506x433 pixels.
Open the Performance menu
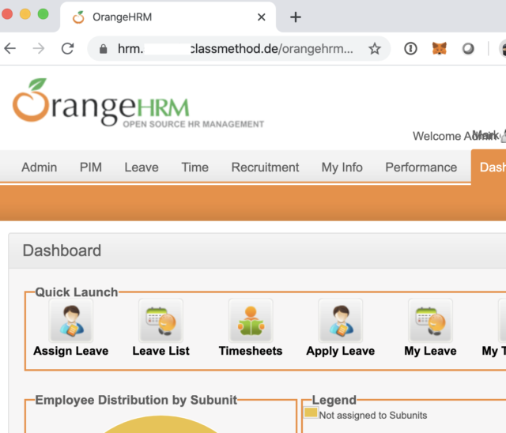421,168
